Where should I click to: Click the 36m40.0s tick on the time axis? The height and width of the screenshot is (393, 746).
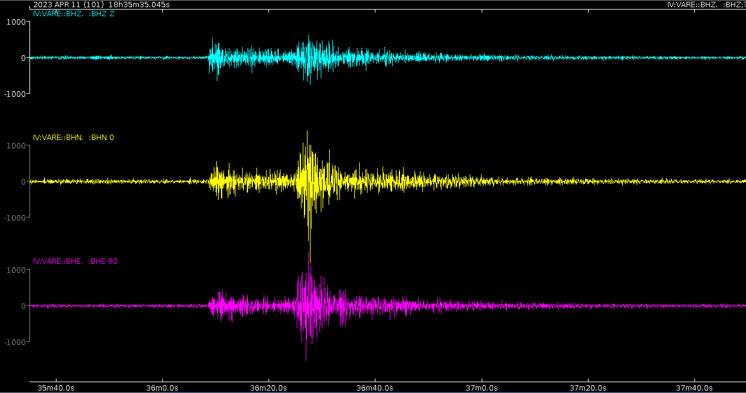[x=375, y=388]
